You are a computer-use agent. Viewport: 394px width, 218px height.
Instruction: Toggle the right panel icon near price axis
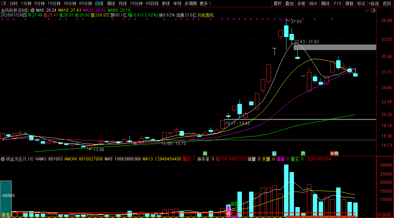pyautogui.click(x=373, y=11)
